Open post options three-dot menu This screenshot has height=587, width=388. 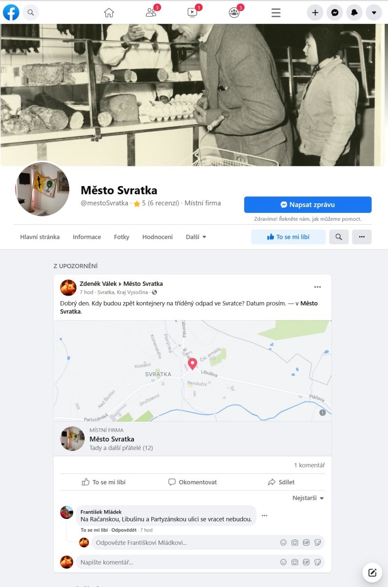317,287
